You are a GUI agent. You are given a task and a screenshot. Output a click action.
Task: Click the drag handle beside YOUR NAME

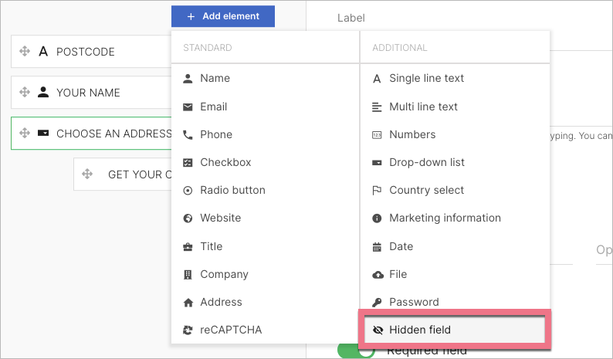(24, 93)
